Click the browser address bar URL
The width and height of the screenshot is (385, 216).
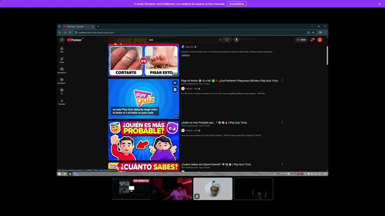tap(97, 32)
